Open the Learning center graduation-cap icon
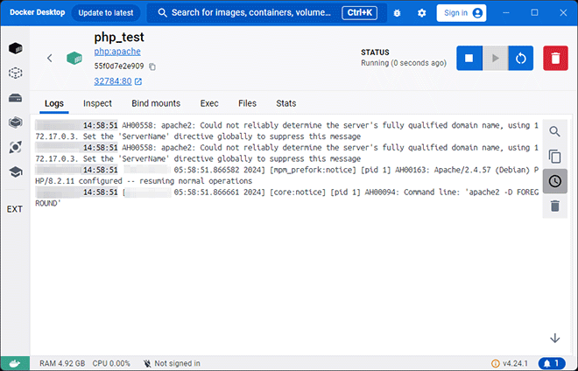 pyautogui.click(x=15, y=172)
